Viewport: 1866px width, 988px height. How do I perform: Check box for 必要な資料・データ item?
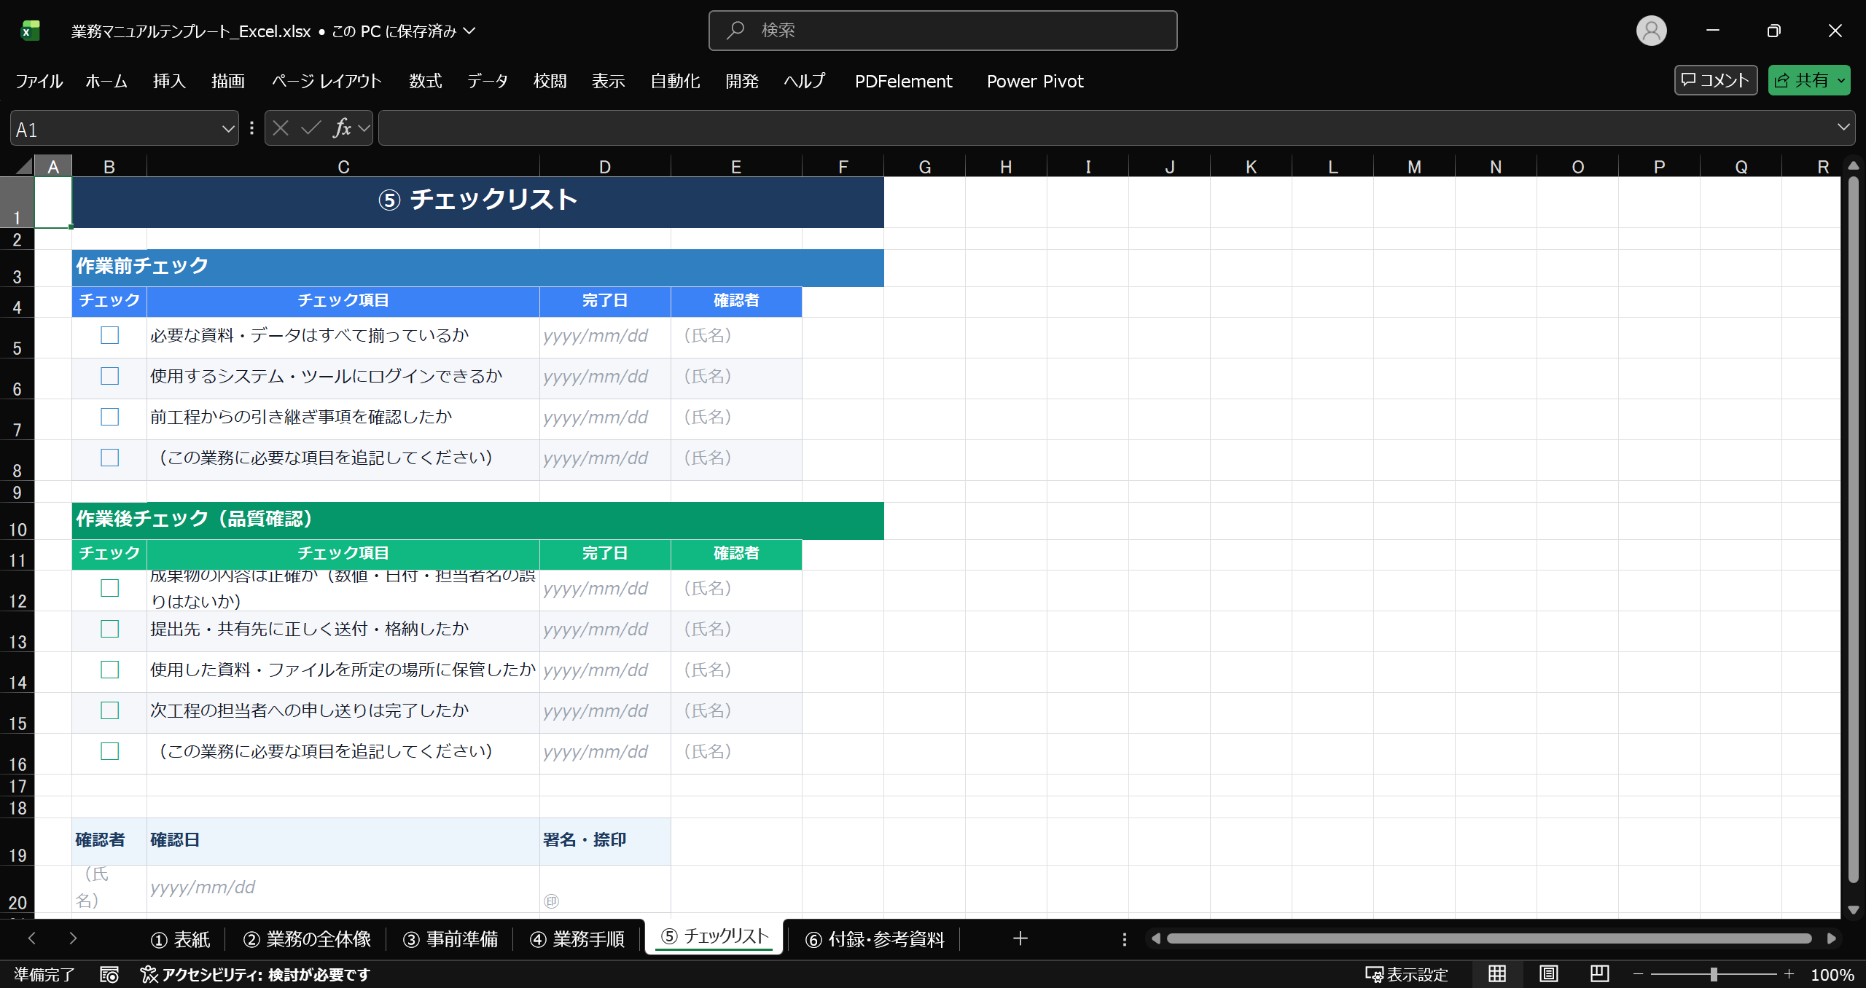(x=109, y=335)
